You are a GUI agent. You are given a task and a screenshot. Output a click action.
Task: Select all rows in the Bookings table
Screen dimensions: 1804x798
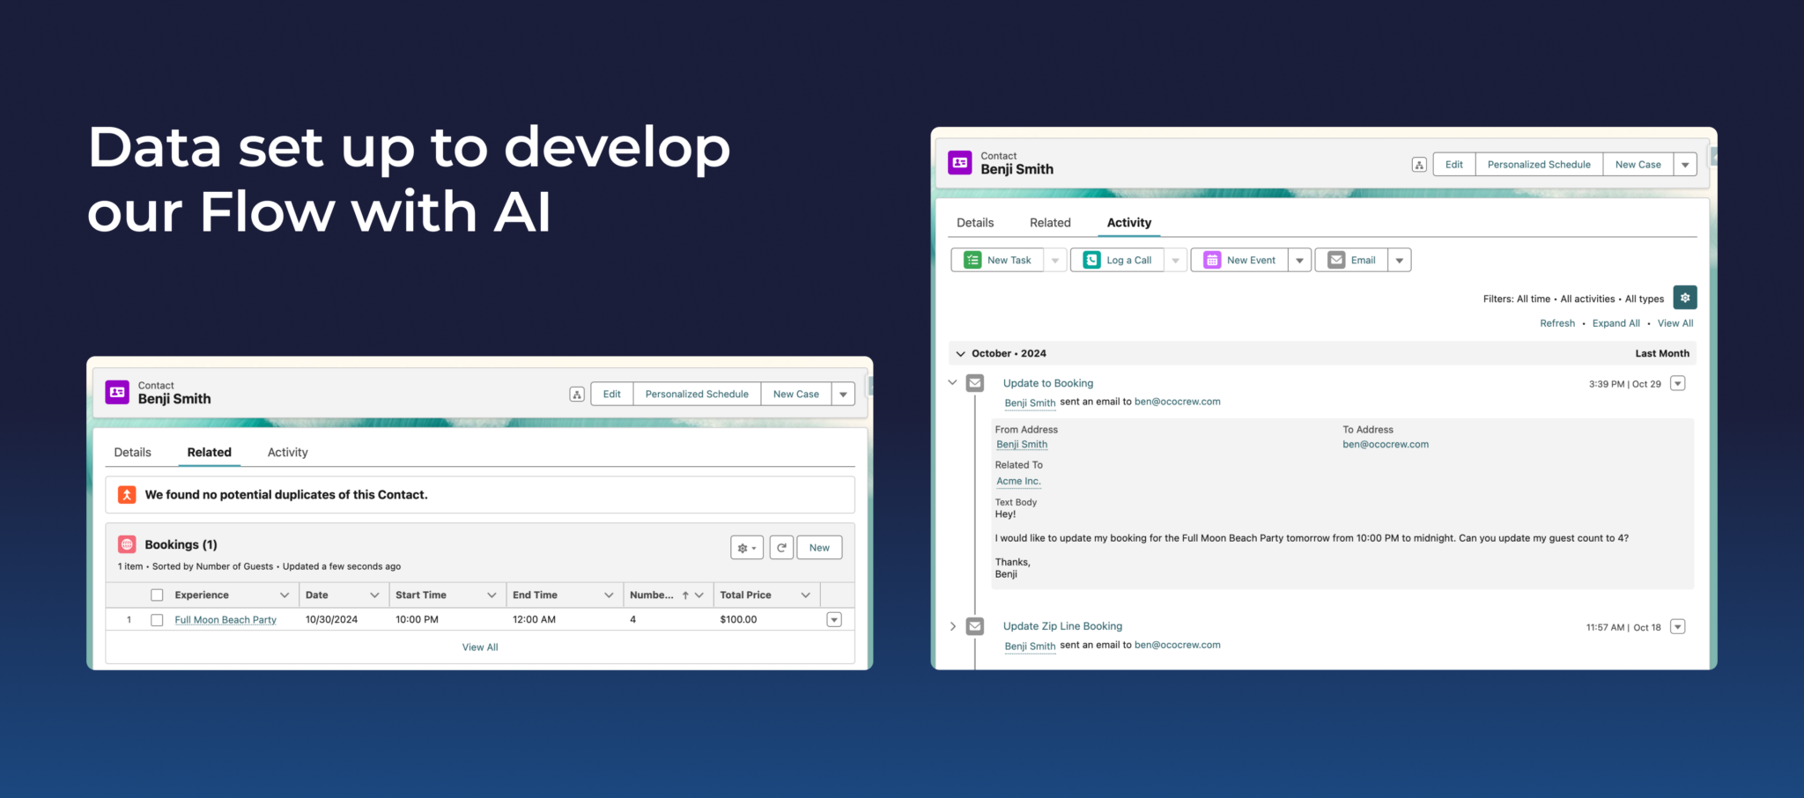157,595
